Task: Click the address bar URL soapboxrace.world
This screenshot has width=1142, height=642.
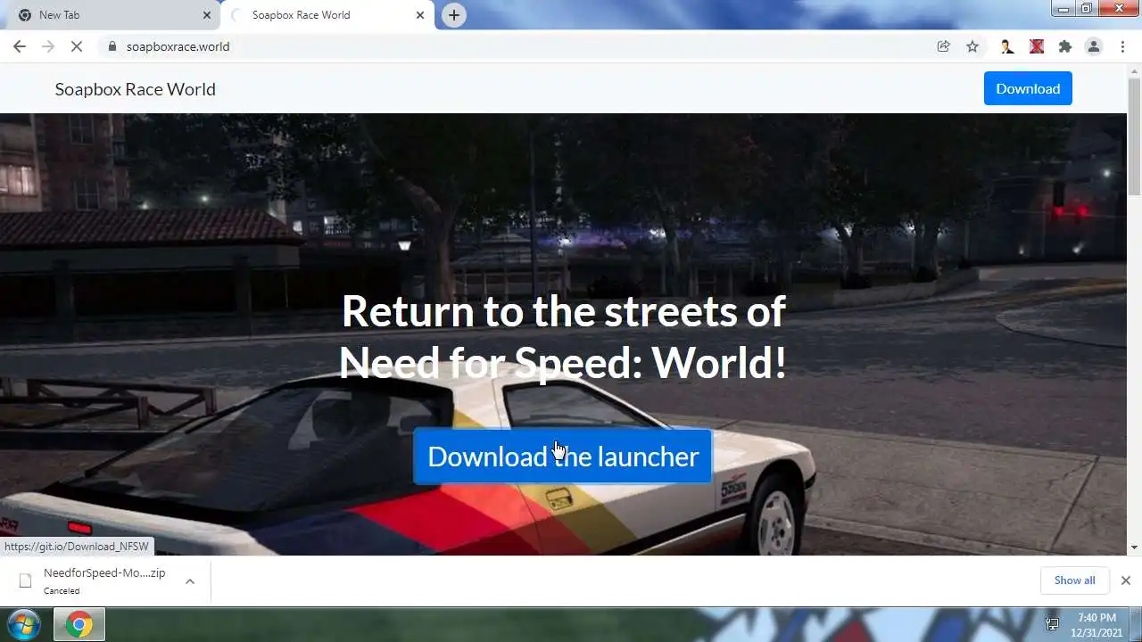Action: click(178, 46)
